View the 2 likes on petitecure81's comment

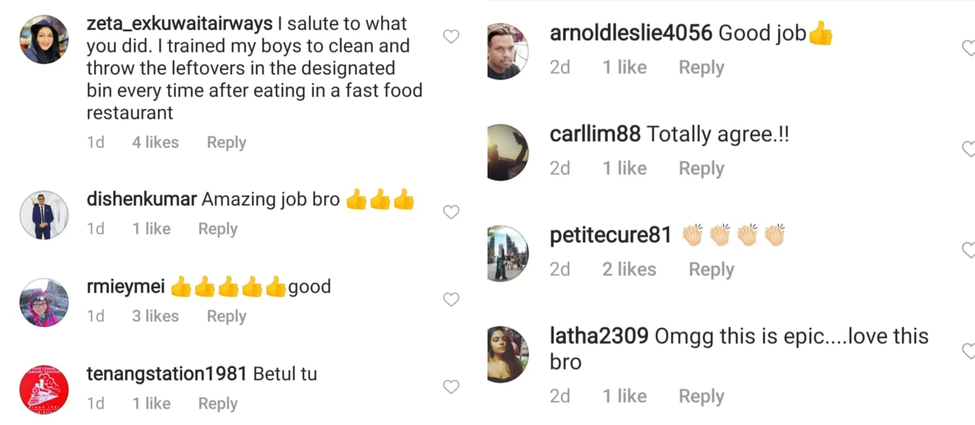629,270
